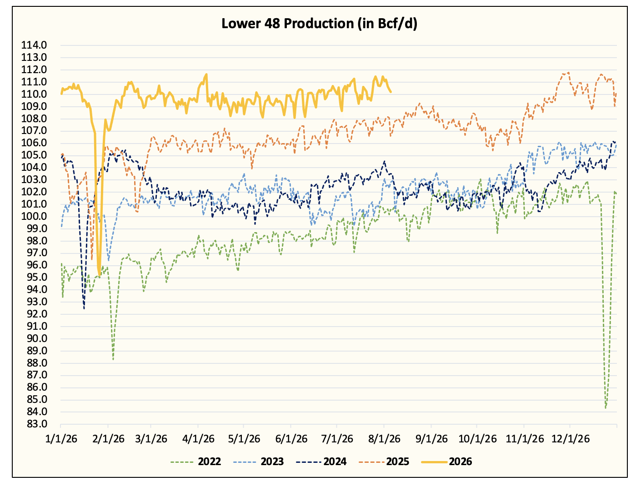Select the 12/1/26 x-axis date label
The image size is (631, 486).
571,439
